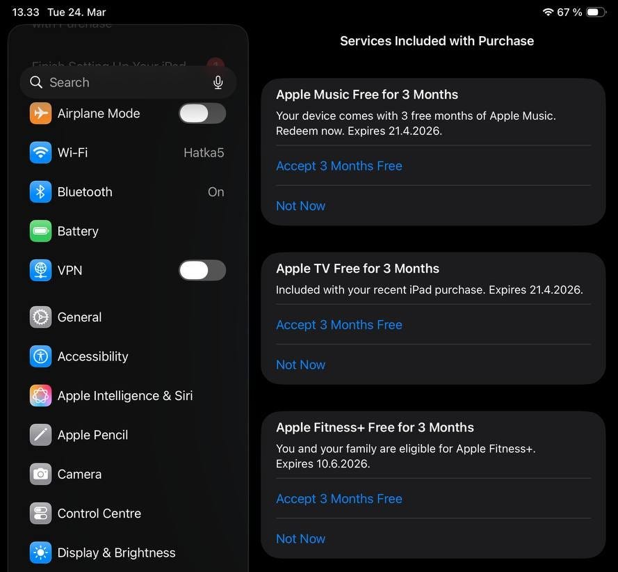The image size is (618, 572).
Task: Tap Apple TV Free for 3 Months heading
Action: [357, 268]
